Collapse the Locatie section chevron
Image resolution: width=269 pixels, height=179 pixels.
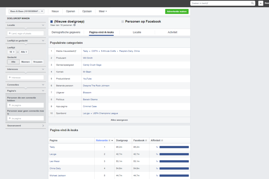[43, 25]
